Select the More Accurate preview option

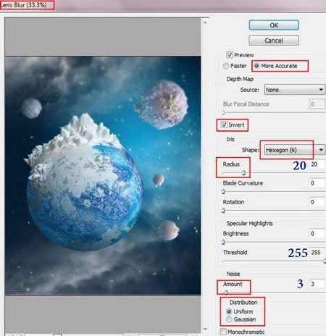256,66
